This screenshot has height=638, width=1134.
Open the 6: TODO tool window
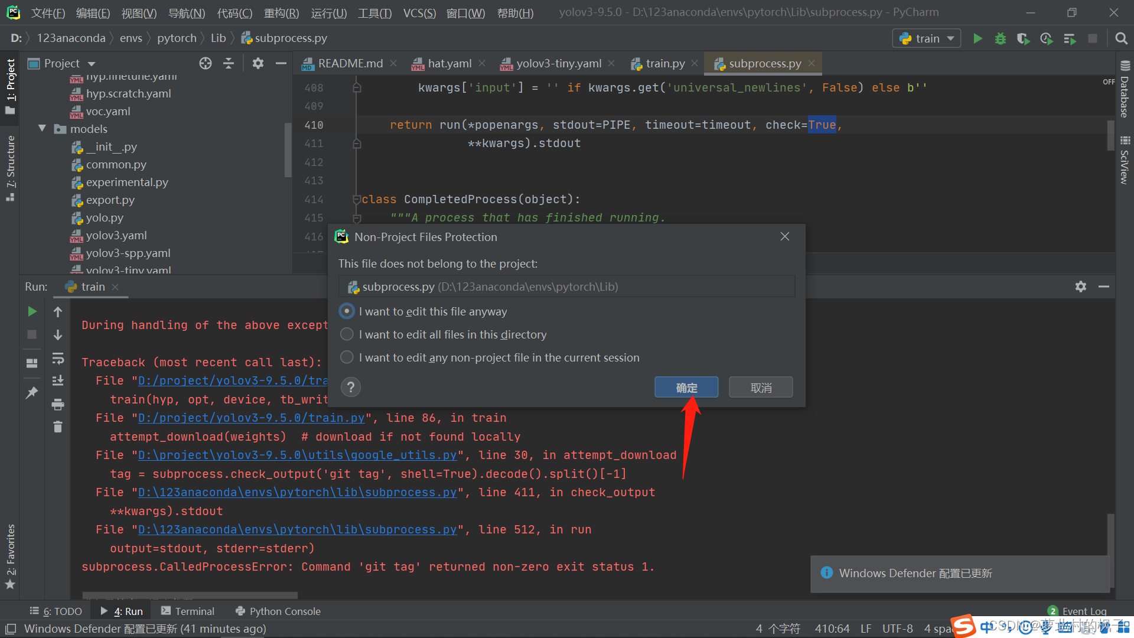pos(56,611)
